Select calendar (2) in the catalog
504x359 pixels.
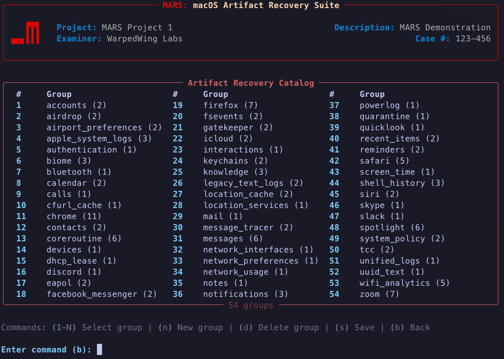pos(76,183)
